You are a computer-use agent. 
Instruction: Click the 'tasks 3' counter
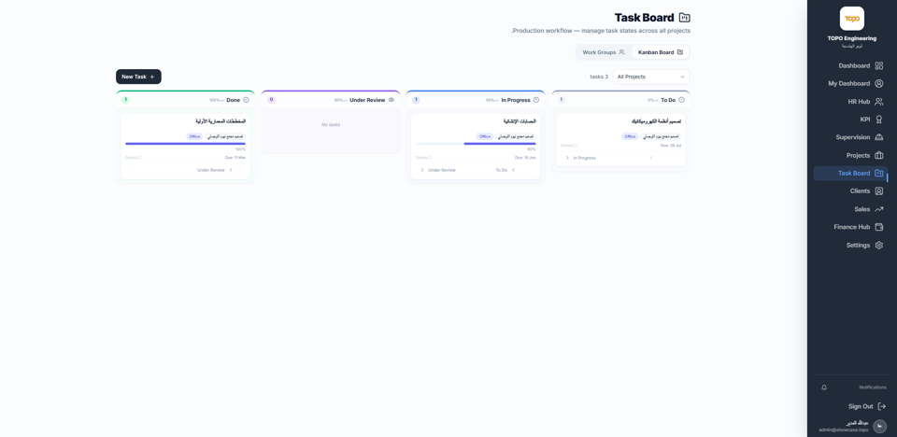[599, 77]
